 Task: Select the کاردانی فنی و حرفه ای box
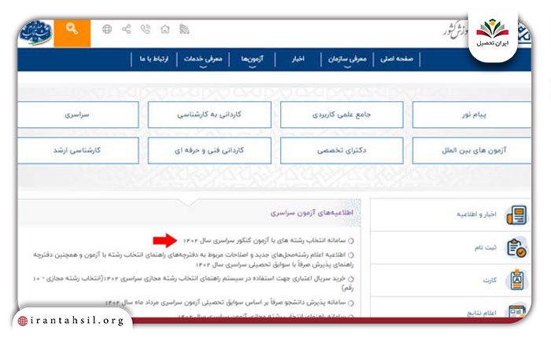209,151
